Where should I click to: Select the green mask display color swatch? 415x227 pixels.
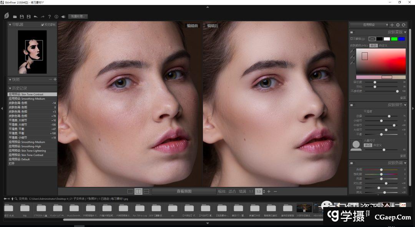pos(394,39)
